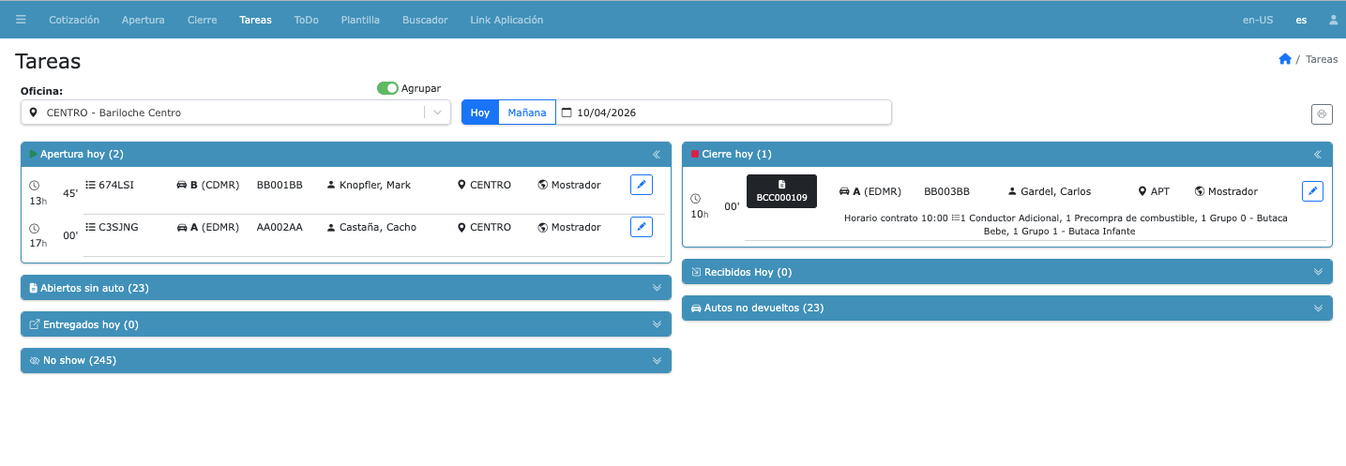
Task: Switch language to es
Action: coord(1301,20)
